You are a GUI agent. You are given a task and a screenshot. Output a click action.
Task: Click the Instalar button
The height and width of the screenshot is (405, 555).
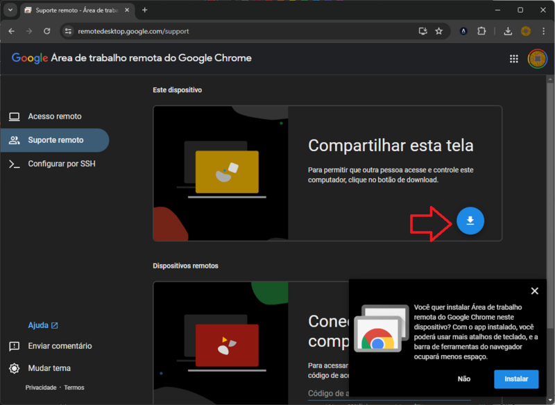pyautogui.click(x=516, y=379)
